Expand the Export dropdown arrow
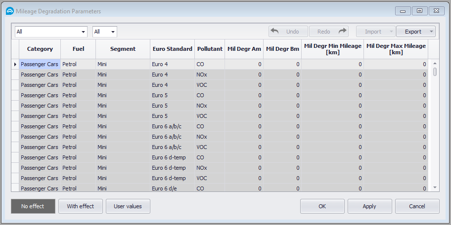The height and width of the screenshot is (225, 451). [431, 32]
